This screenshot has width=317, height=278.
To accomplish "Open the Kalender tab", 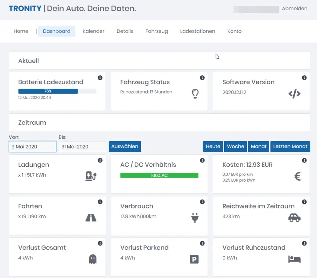I will coord(93,31).
